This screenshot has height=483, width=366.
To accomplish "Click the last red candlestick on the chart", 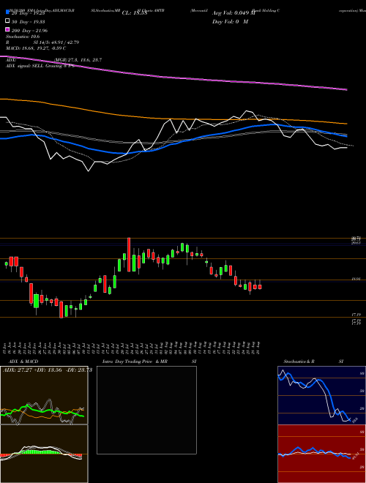I will 260,286.
